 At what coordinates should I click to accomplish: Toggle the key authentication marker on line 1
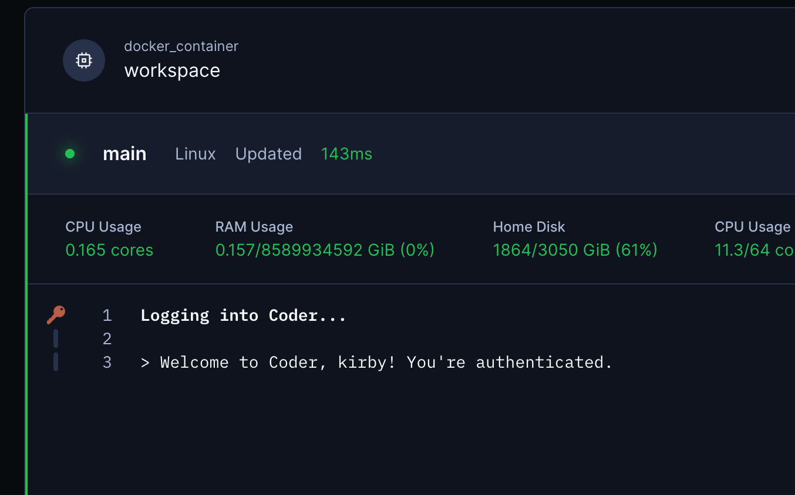[56, 314]
